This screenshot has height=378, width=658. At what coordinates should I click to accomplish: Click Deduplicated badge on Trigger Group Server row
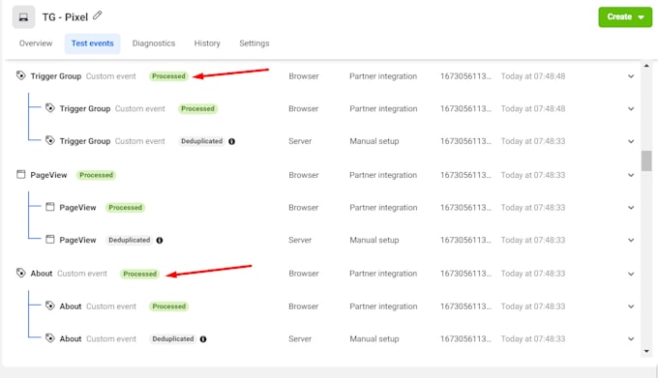tap(202, 141)
